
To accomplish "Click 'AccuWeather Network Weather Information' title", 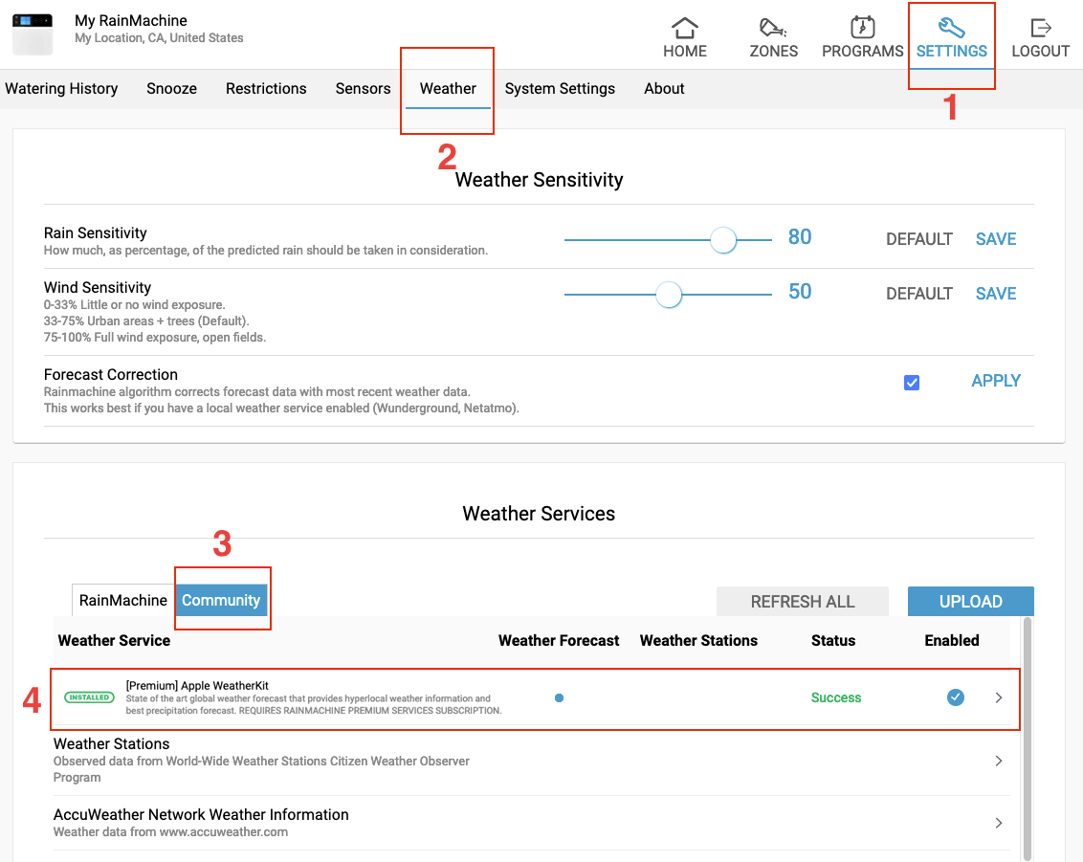I will pyautogui.click(x=201, y=814).
